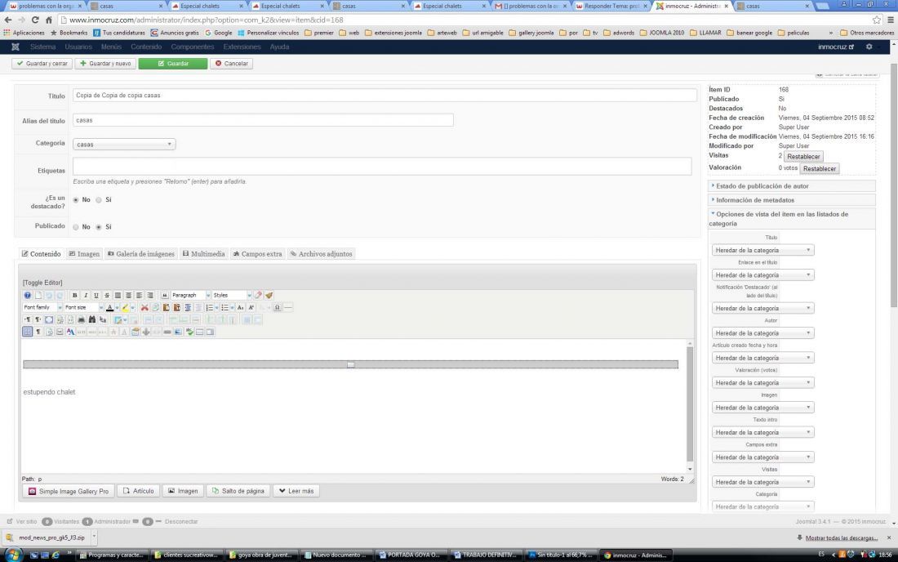Apply bold formatting in editor
The height and width of the screenshot is (562, 898).
pos(75,295)
